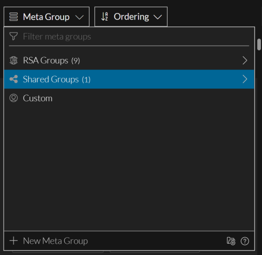Screen dimensions: 262x255
Task: Select the RSA Groups (9) entry
Action: click(129, 61)
